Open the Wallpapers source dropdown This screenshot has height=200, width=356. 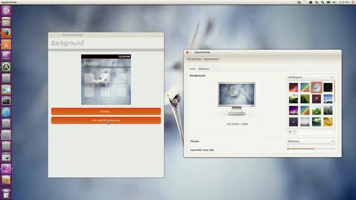click(310, 77)
